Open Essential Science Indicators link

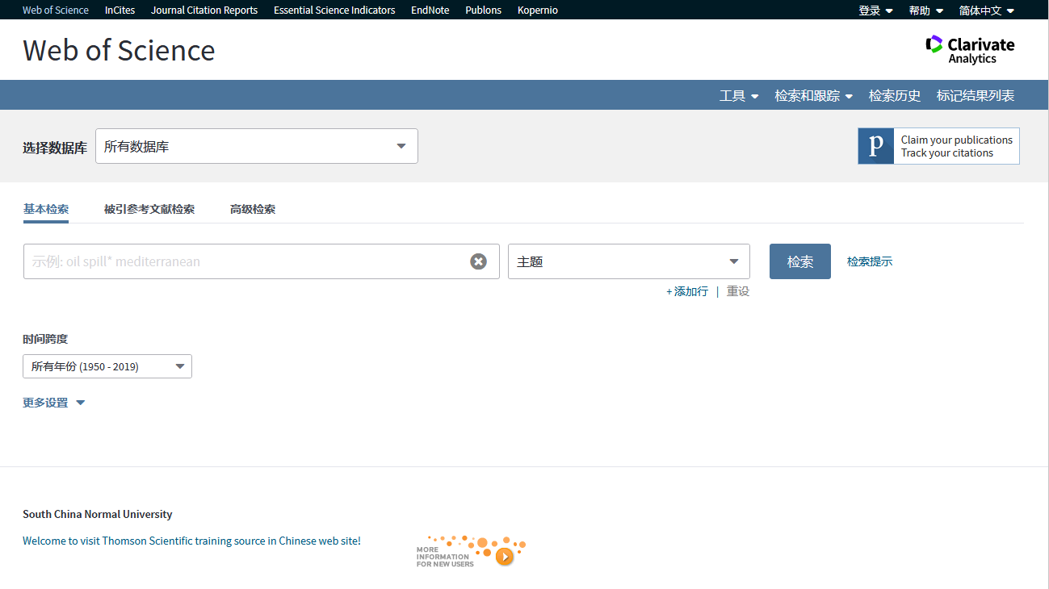click(x=334, y=10)
